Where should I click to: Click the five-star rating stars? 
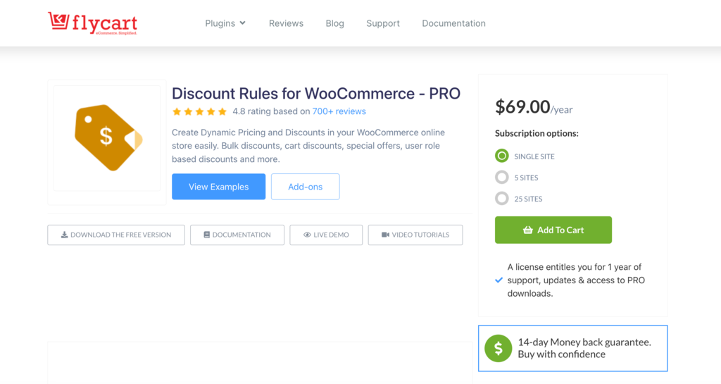click(x=199, y=111)
